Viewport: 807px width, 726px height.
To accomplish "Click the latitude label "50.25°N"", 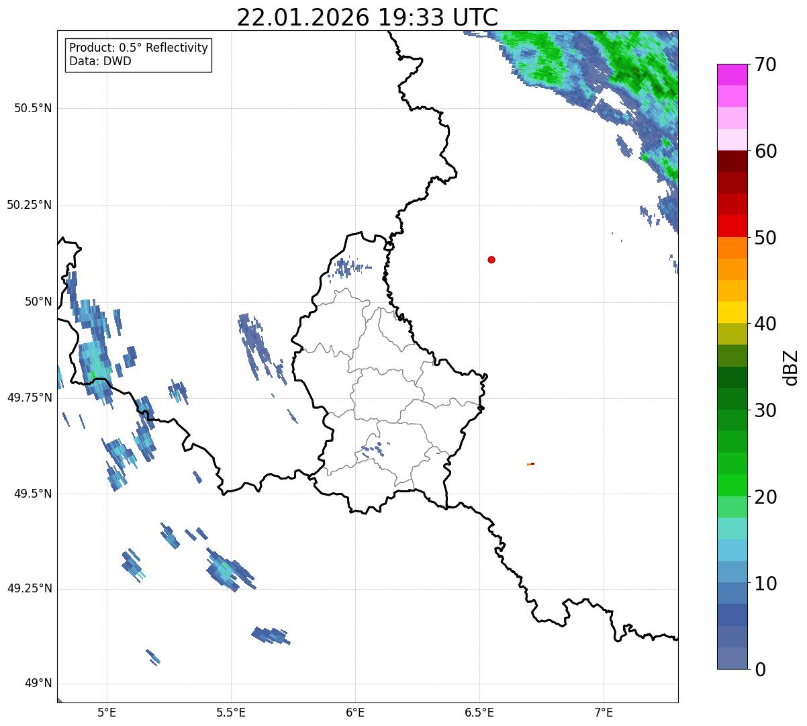I will click(30, 205).
